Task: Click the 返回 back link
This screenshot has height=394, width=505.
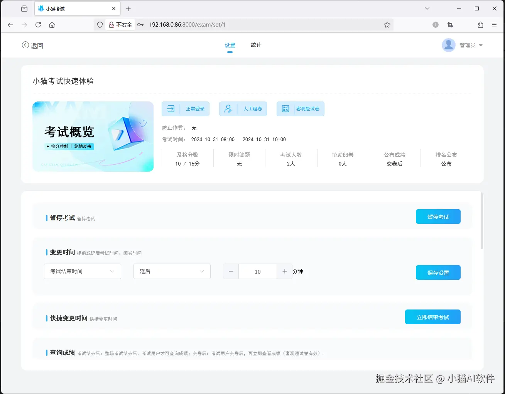Action: point(32,45)
